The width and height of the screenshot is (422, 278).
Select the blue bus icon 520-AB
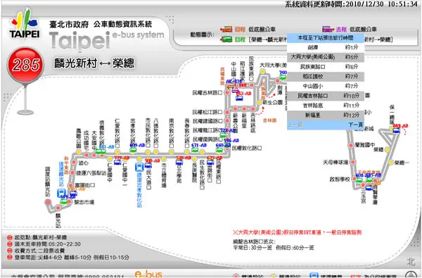[x=179, y=163]
